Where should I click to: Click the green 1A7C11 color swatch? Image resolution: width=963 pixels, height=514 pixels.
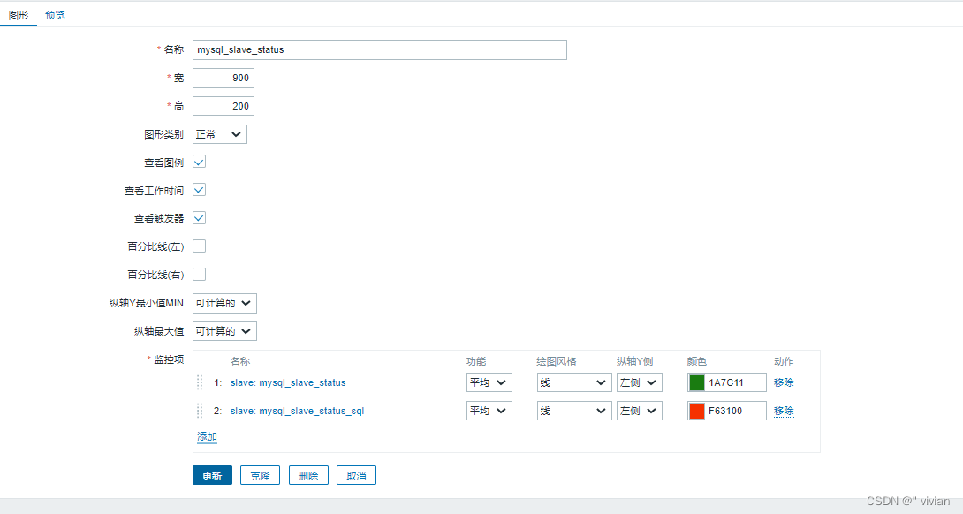click(696, 382)
